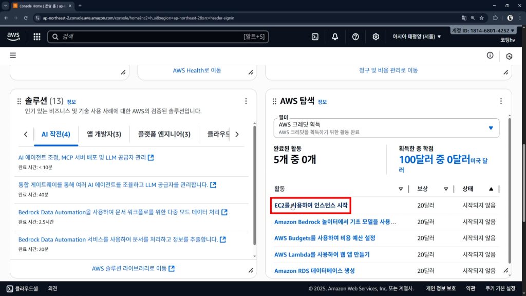The width and height of the screenshot is (526, 296).
Task: Click the browser zoom magnifier icon
Action: coord(473,18)
